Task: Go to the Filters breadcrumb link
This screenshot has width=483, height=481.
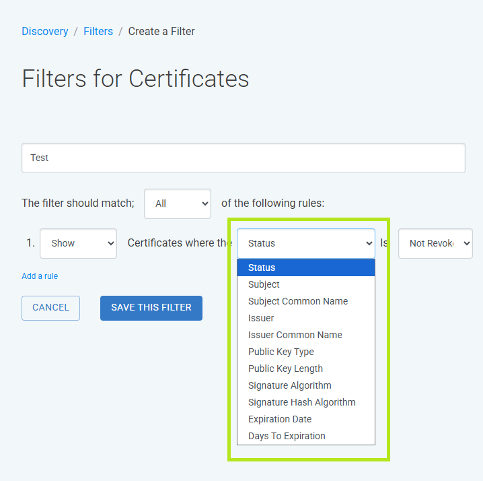Action: tap(98, 32)
